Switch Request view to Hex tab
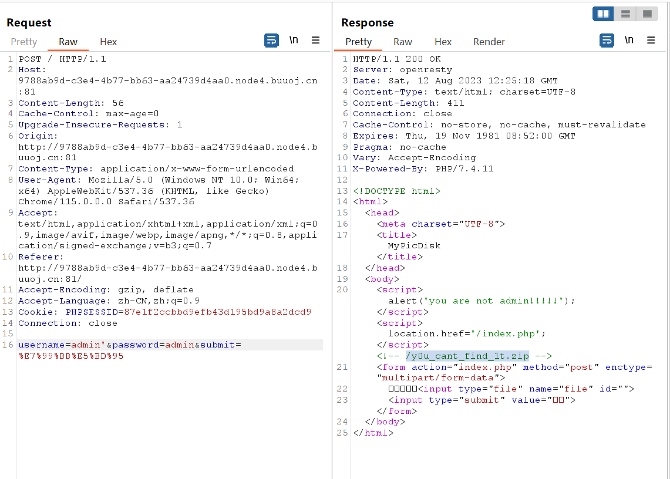Viewport: 670px width, 479px height. pos(108,42)
